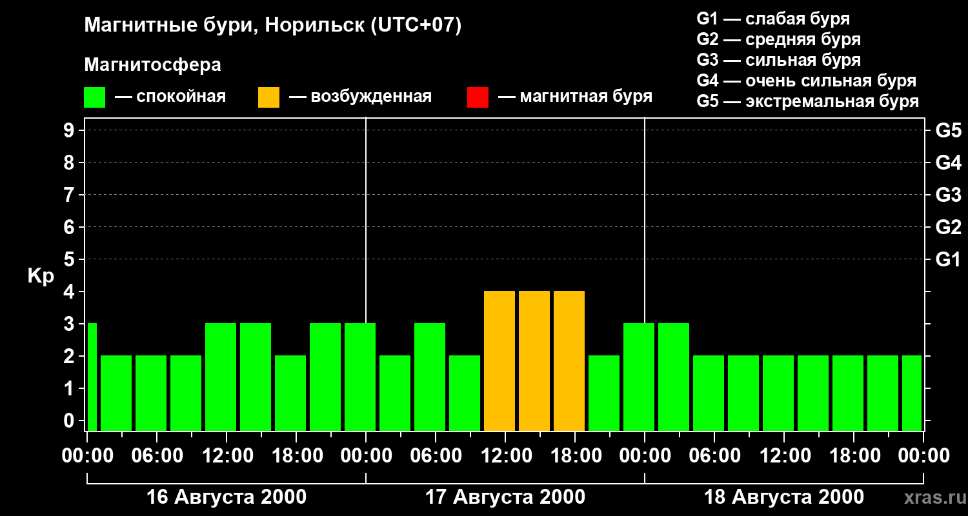
Task: Click the orange bar over 12:00 on 17 Августа
Action: (499, 361)
